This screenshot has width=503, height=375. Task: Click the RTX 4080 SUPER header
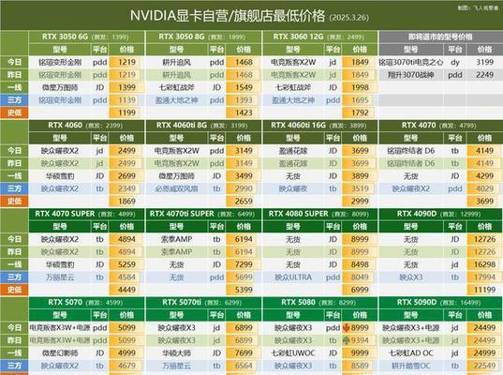pos(319,214)
